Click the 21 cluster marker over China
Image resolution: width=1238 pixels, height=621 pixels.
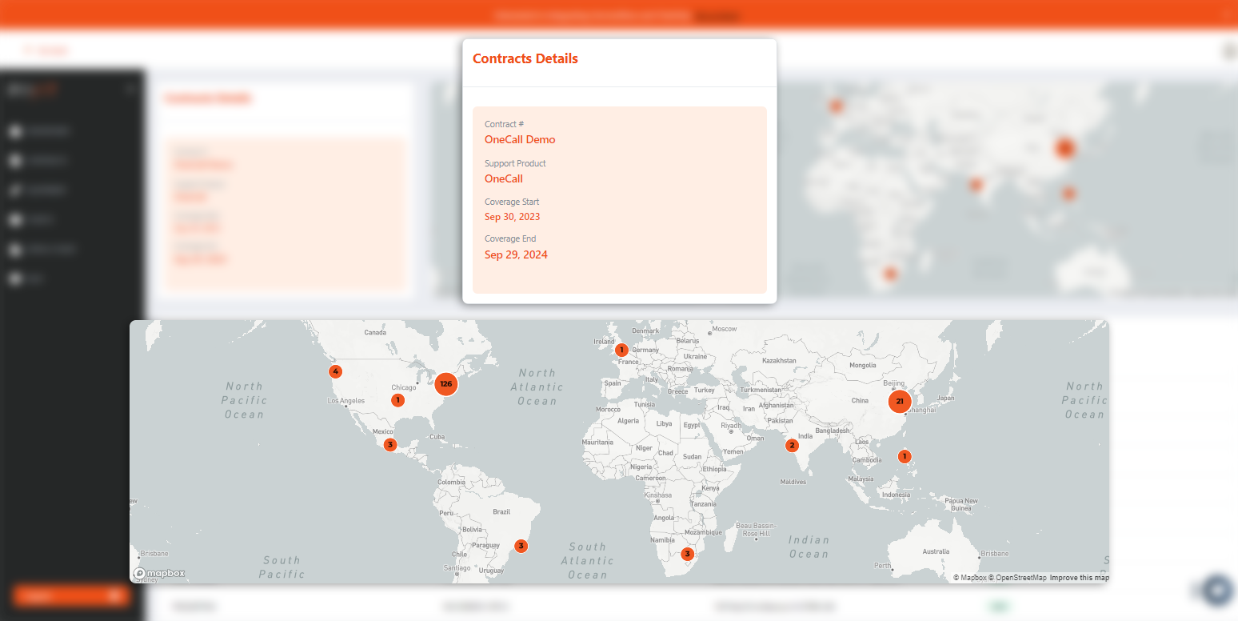pyautogui.click(x=900, y=401)
